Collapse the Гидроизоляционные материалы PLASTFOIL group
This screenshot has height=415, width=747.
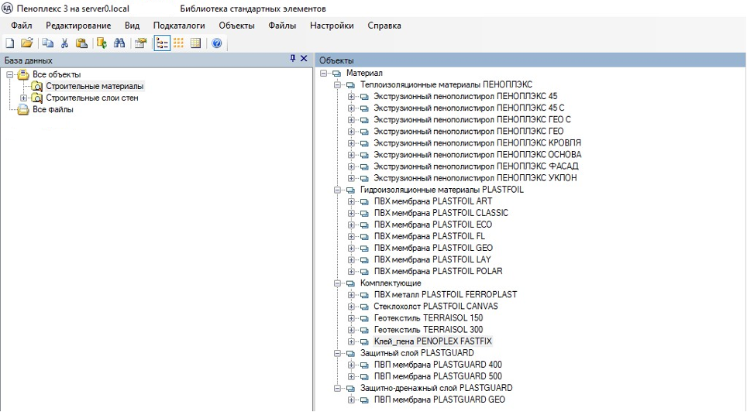tap(337, 190)
